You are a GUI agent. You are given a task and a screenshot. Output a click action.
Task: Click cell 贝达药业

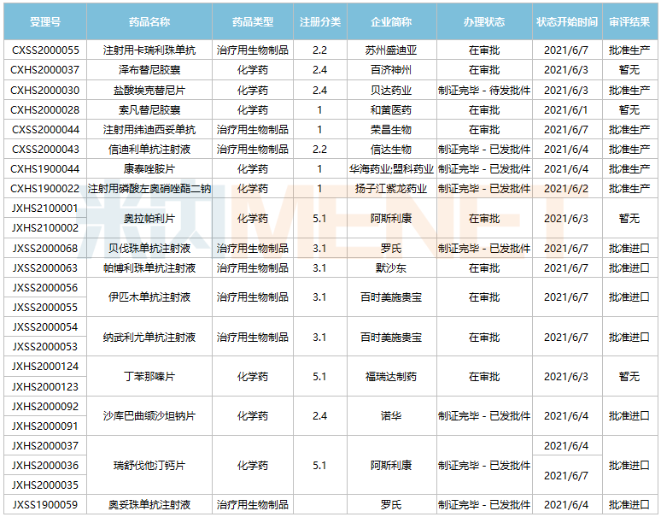[x=391, y=91]
